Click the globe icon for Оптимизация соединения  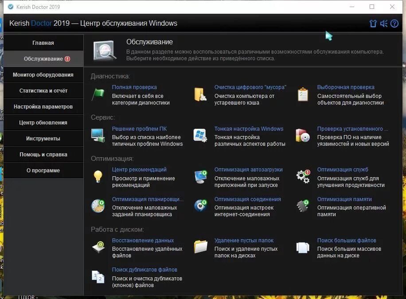click(200, 206)
